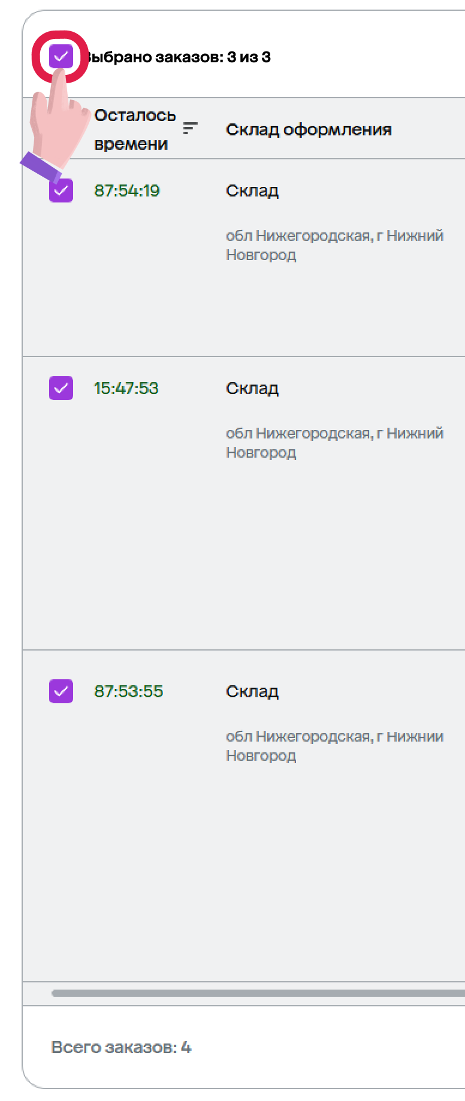The height and width of the screenshot is (1101, 465).
Task: Click the sort icon beside Осталось времени
Action: click(x=190, y=128)
